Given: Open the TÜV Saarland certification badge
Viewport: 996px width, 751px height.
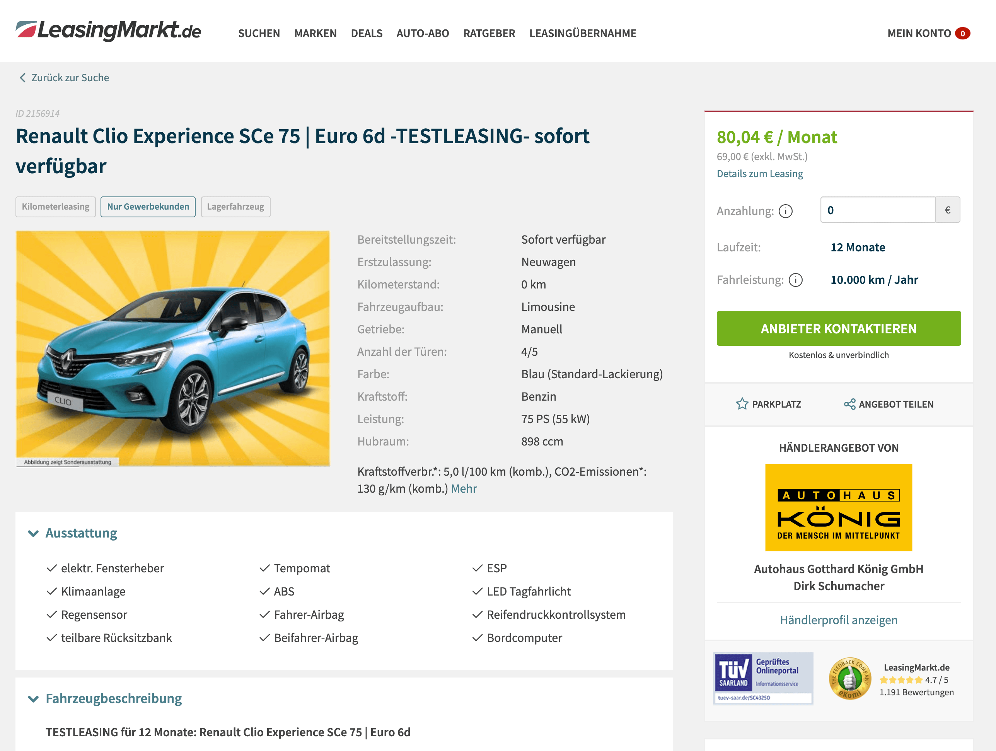Looking at the screenshot, I should (x=763, y=679).
